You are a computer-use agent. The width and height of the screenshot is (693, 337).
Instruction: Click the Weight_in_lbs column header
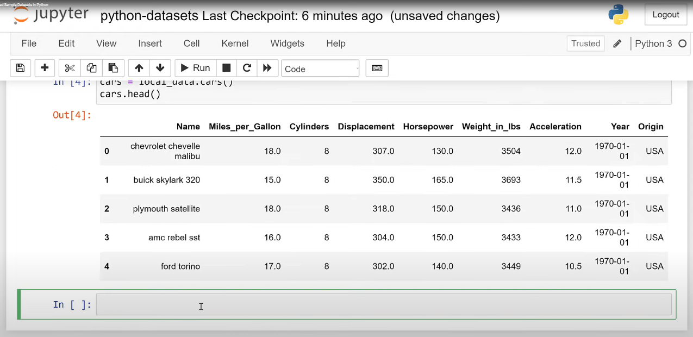[491, 127]
